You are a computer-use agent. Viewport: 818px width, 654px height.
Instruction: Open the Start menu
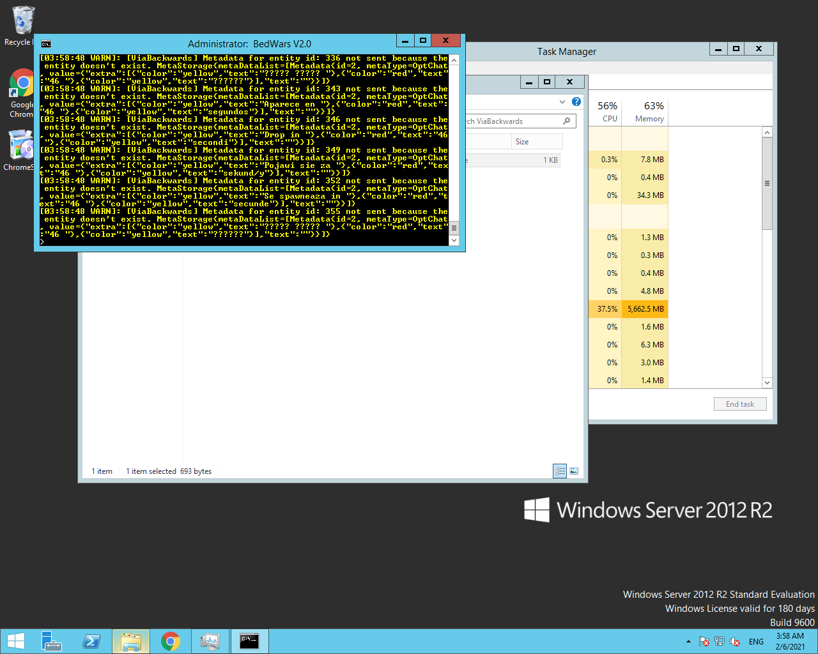tap(15, 641)
